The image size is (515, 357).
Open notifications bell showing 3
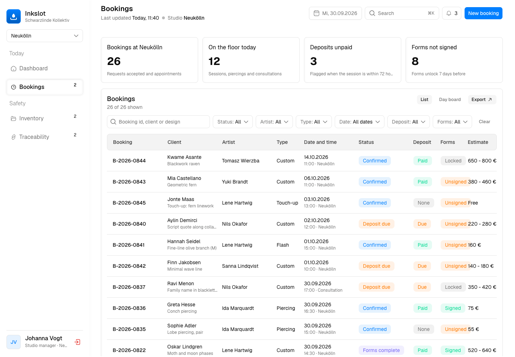pos(452,13)
